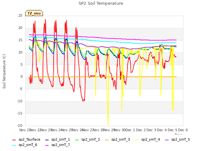Click the Dec 1 x-axis tick label
This screenshot has width=202, height=151.
pyautogui.click(x=130, y=130)
